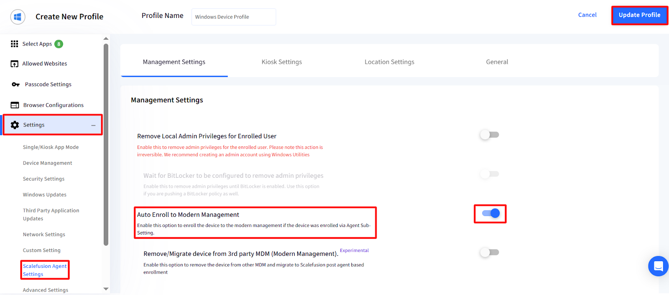Click the Create New Profile title
Viewport: 669px width, 295px height.
pyautogui.click(x=69, y=17)
